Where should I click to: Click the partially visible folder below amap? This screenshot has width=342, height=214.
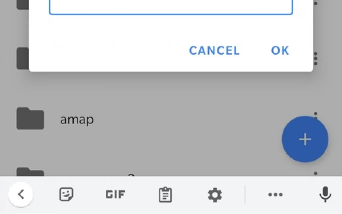point(30,172)
